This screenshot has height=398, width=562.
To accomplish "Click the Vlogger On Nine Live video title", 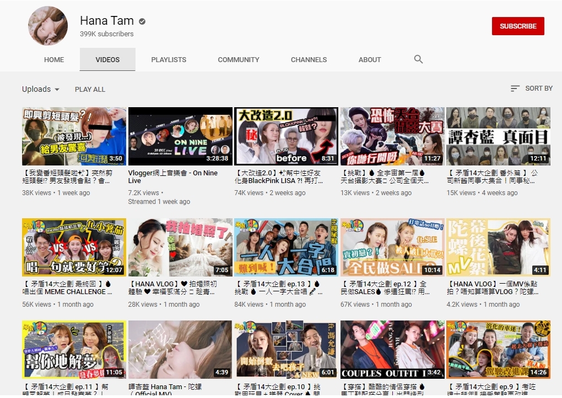I will point(172,176).
